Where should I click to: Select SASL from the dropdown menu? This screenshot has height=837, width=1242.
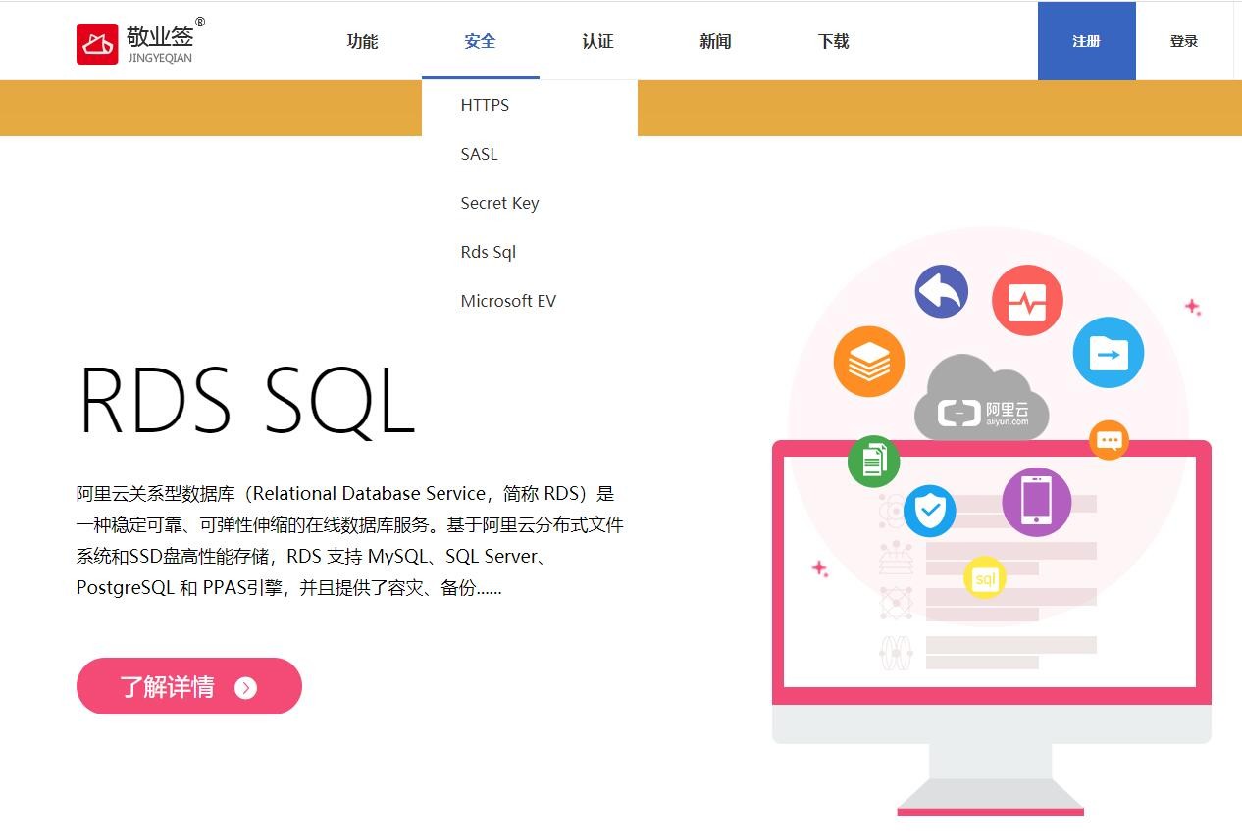(530, 154)
